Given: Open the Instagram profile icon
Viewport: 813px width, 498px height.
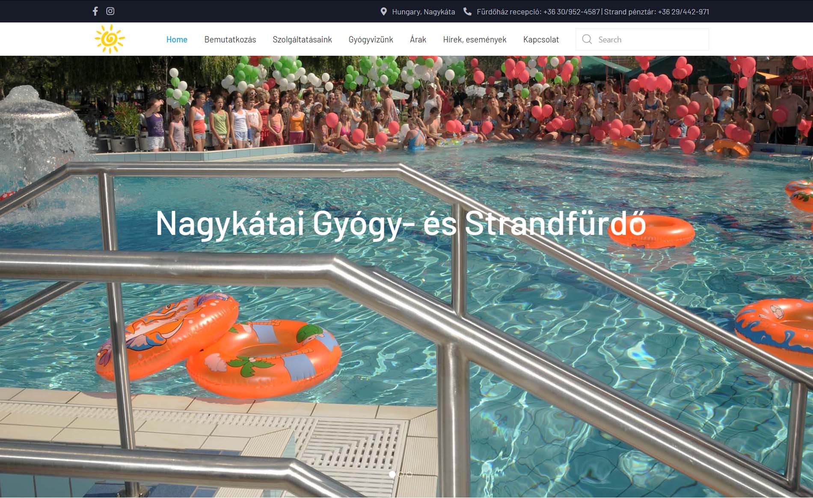Looking at the screenshot, I should click(110, 11).
